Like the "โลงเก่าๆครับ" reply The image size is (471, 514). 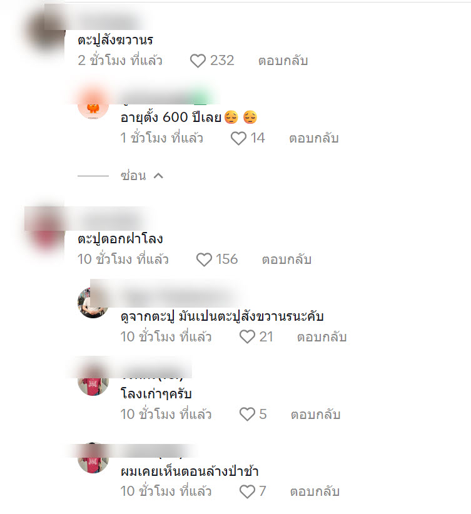247,415
